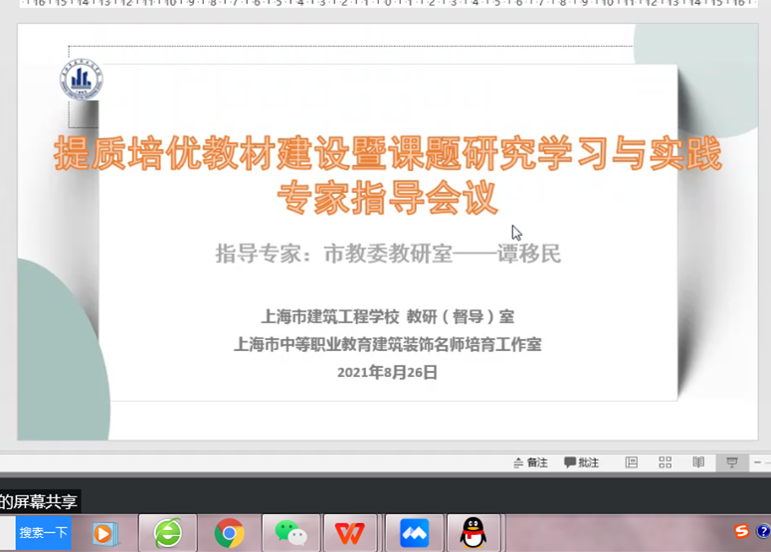Image resolution: width=771 pixels, height=552 pixels.
Task: Open WPS Office from taskbar
Action: pyautogui.click(x=350, y=533)
